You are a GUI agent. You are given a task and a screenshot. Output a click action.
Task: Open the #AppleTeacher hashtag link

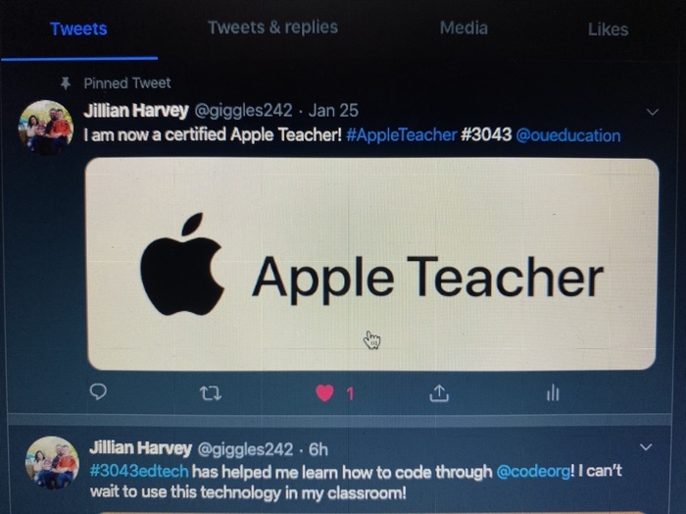tap(401, 134)
